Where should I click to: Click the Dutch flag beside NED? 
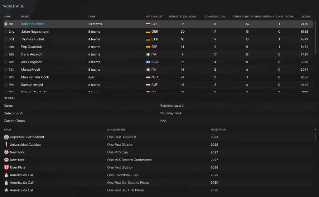point(148,77)
